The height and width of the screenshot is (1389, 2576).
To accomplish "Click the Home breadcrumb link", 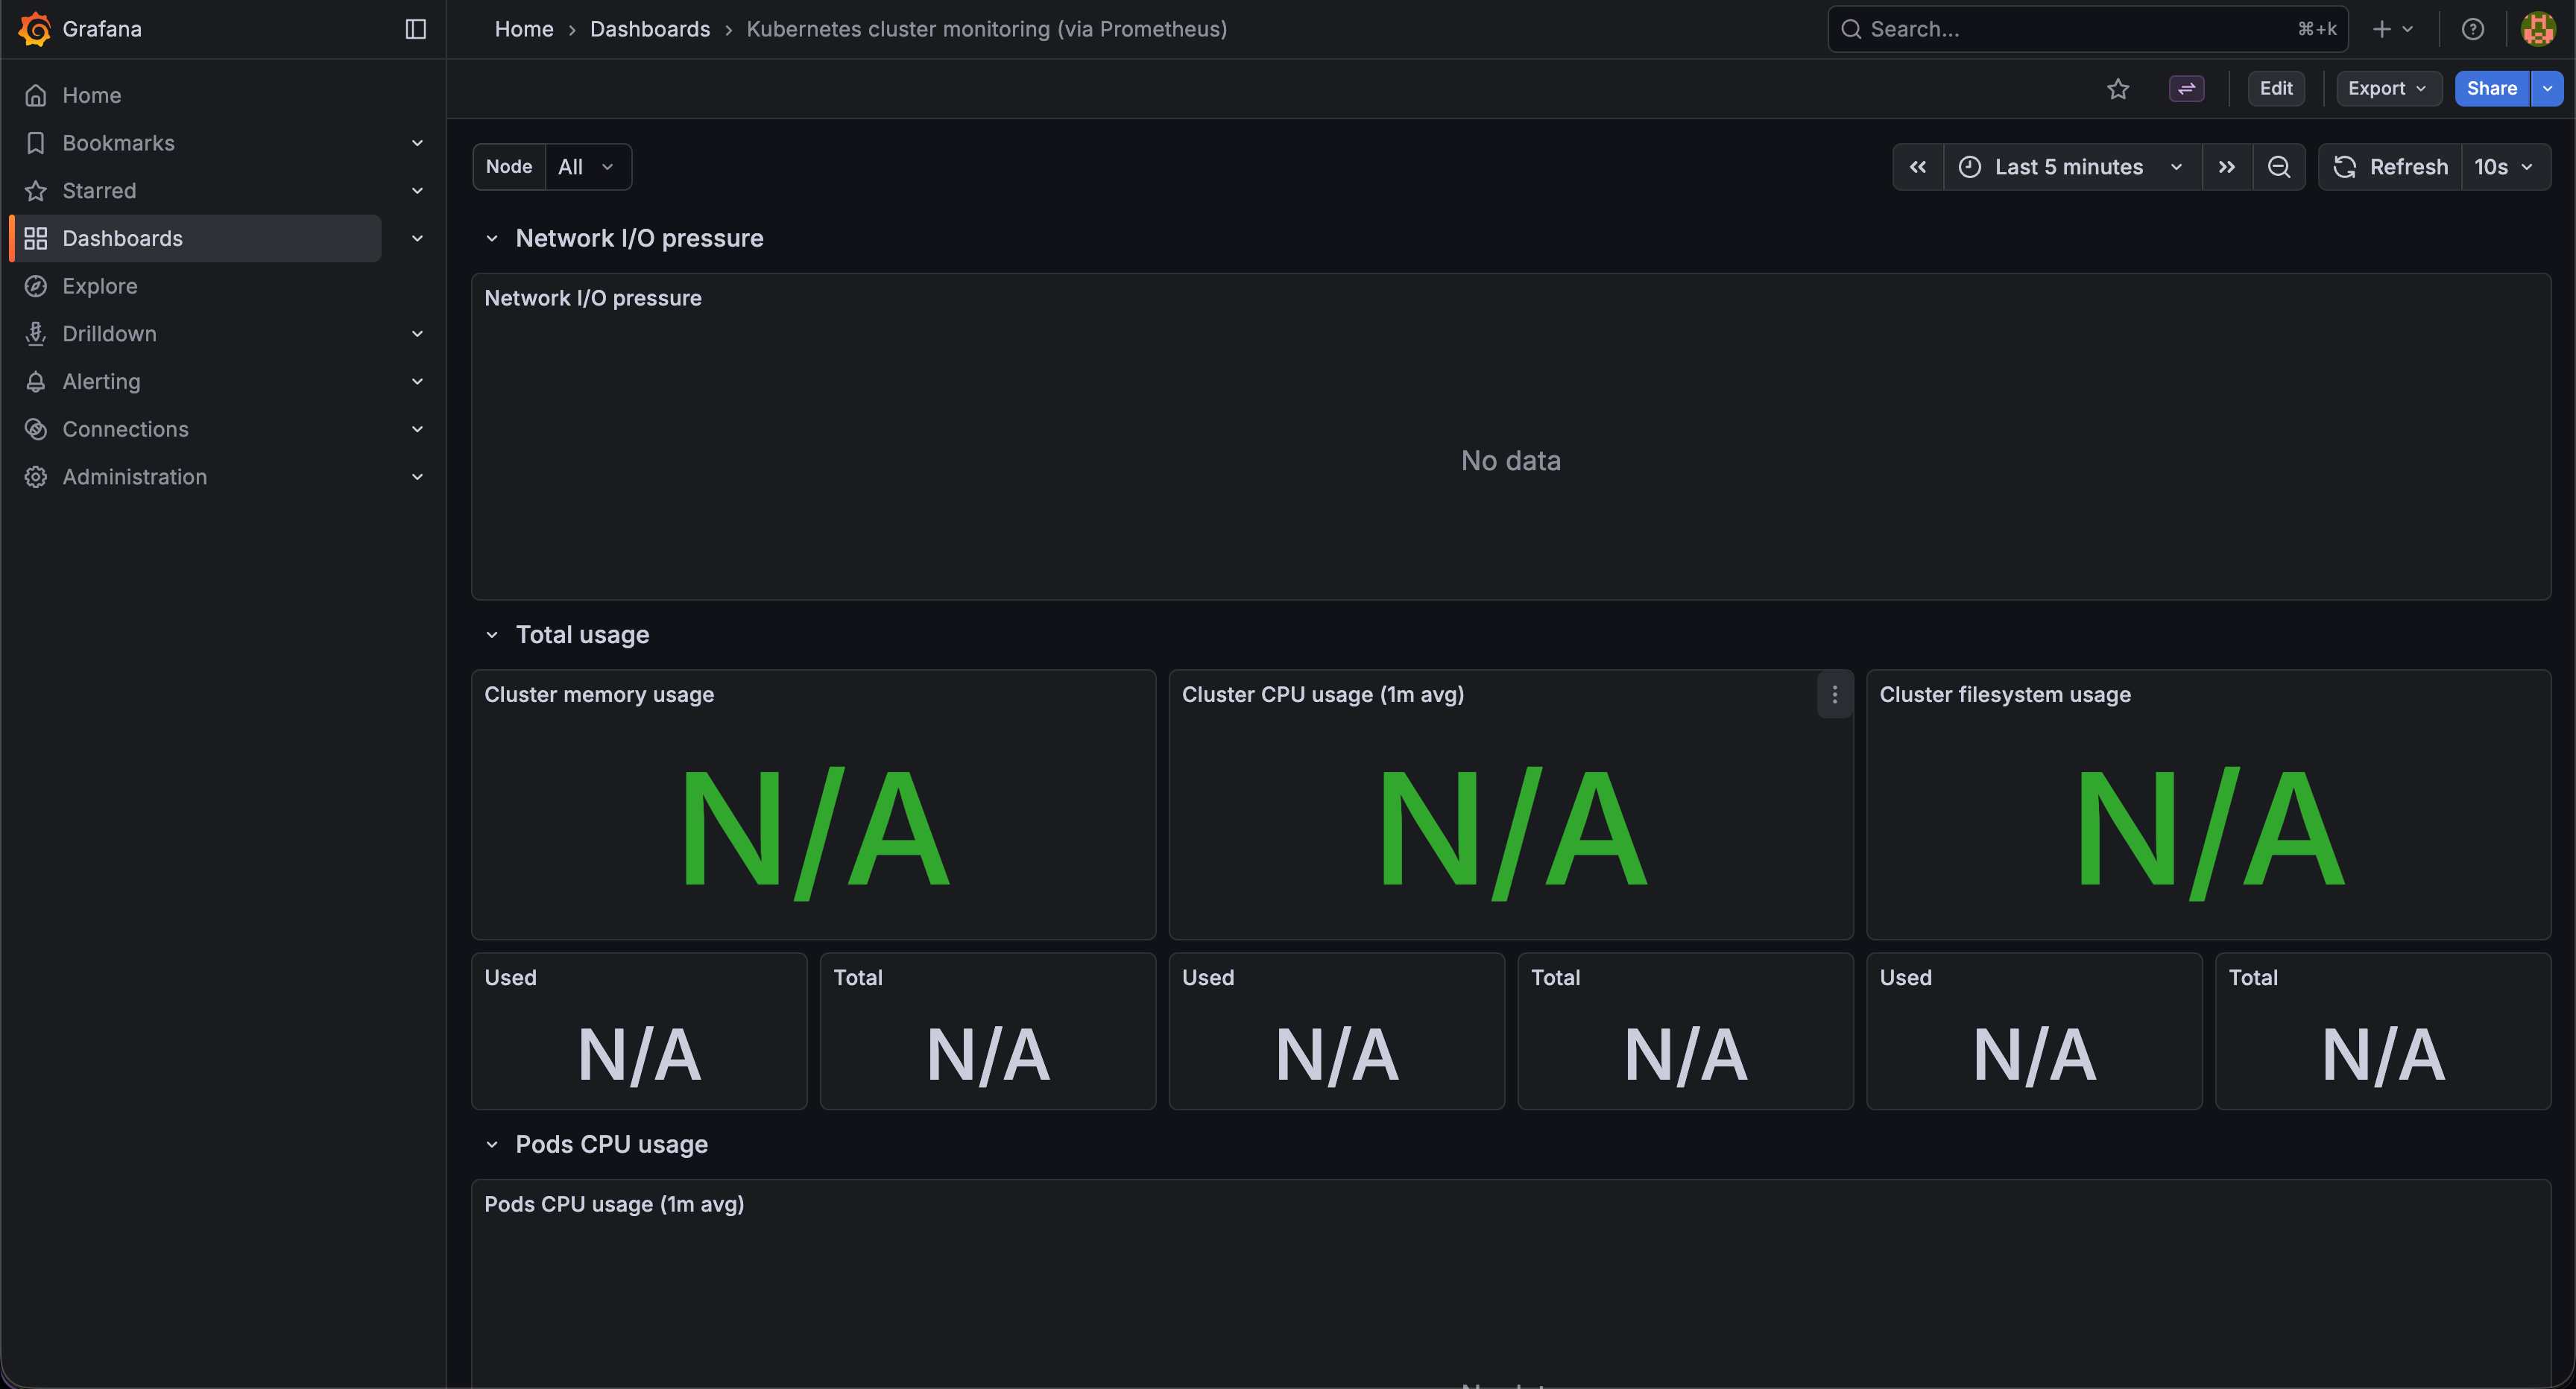I will [x=524, y=29].
